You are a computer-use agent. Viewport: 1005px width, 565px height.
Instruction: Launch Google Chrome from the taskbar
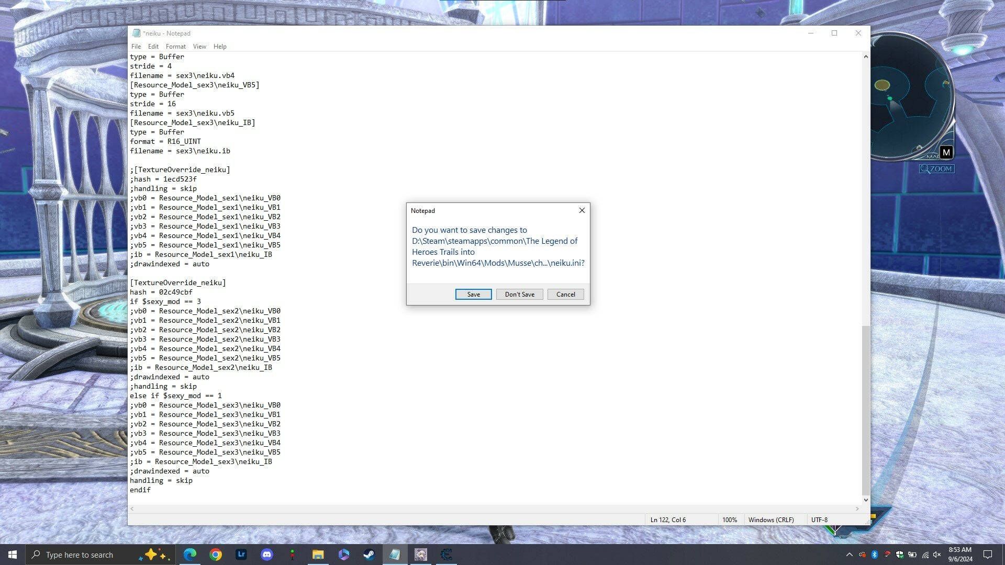pyautogui.click(x=215, y=555)
